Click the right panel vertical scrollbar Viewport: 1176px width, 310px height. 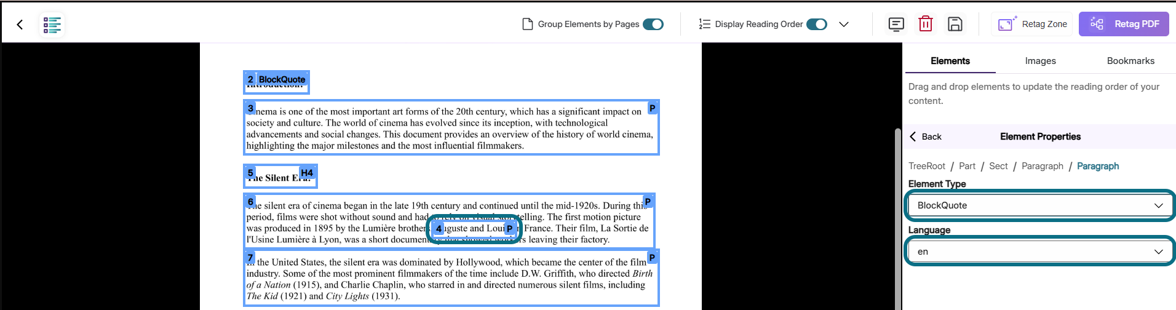[898, 218]
